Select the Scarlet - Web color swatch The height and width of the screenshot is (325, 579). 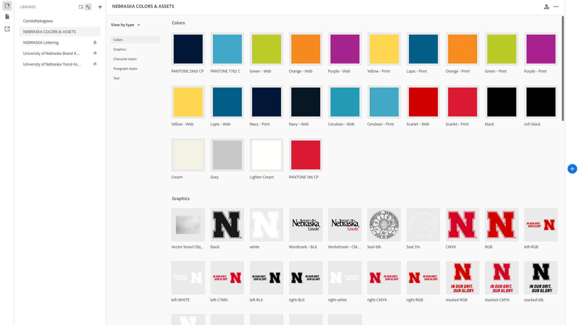point(423,102)
